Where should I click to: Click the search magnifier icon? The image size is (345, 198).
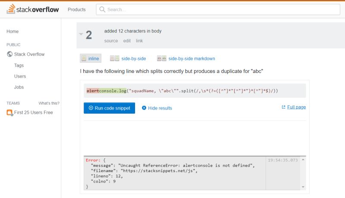(102, 9)
